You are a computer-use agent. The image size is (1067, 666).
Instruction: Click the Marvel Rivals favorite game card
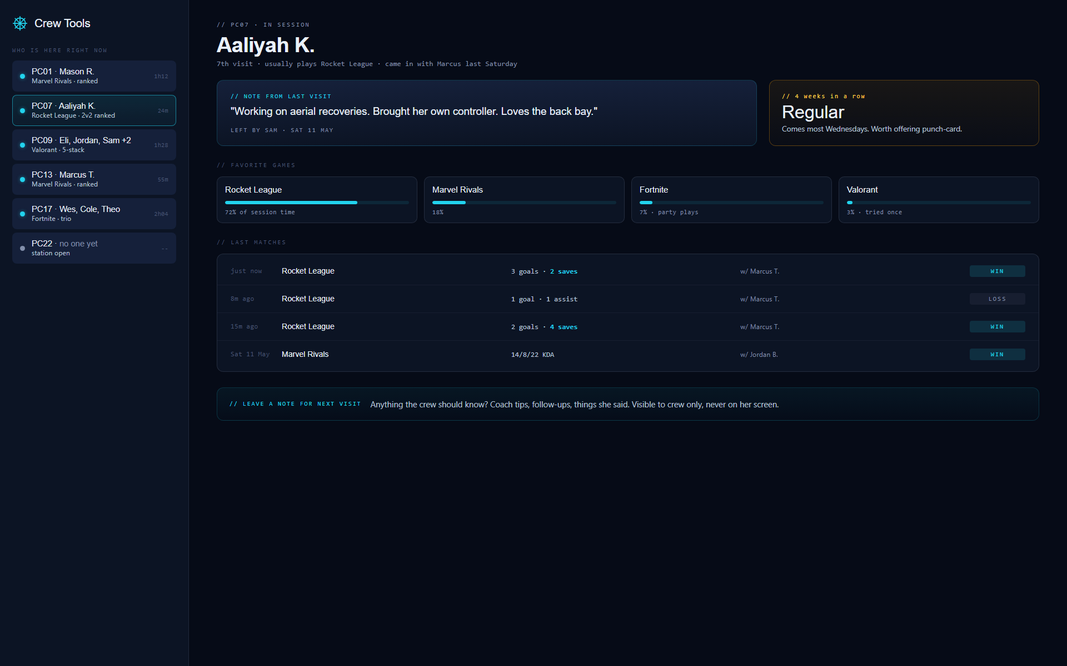524,200
